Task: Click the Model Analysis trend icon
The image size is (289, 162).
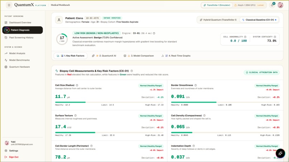Action: point(6,53)
